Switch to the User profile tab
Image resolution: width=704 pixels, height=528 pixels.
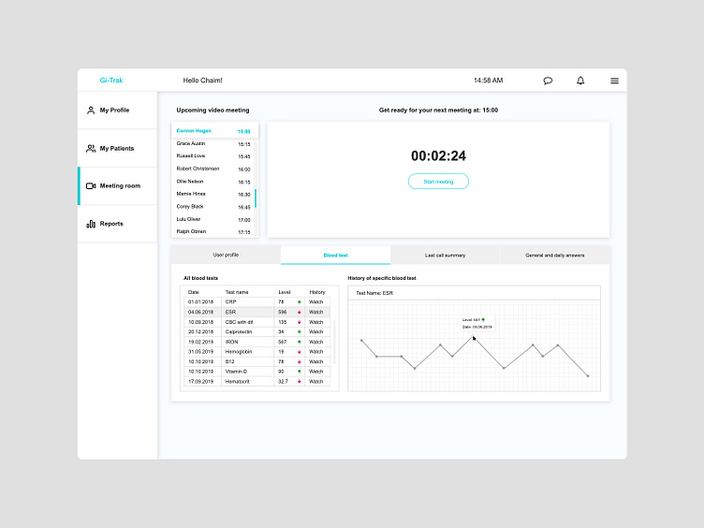pyautogui.click(x=226, y=255)
